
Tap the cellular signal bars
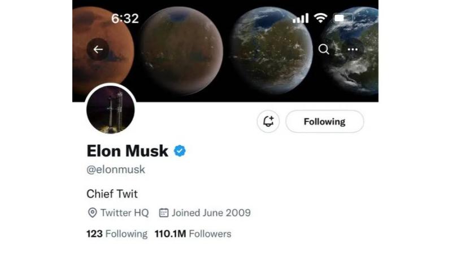coord(301,19)
